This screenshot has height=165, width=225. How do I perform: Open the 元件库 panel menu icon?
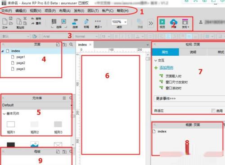coord(64,98)
